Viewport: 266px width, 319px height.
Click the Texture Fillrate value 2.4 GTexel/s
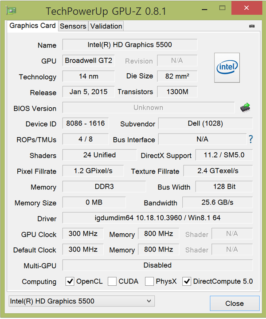pos(218,171)
